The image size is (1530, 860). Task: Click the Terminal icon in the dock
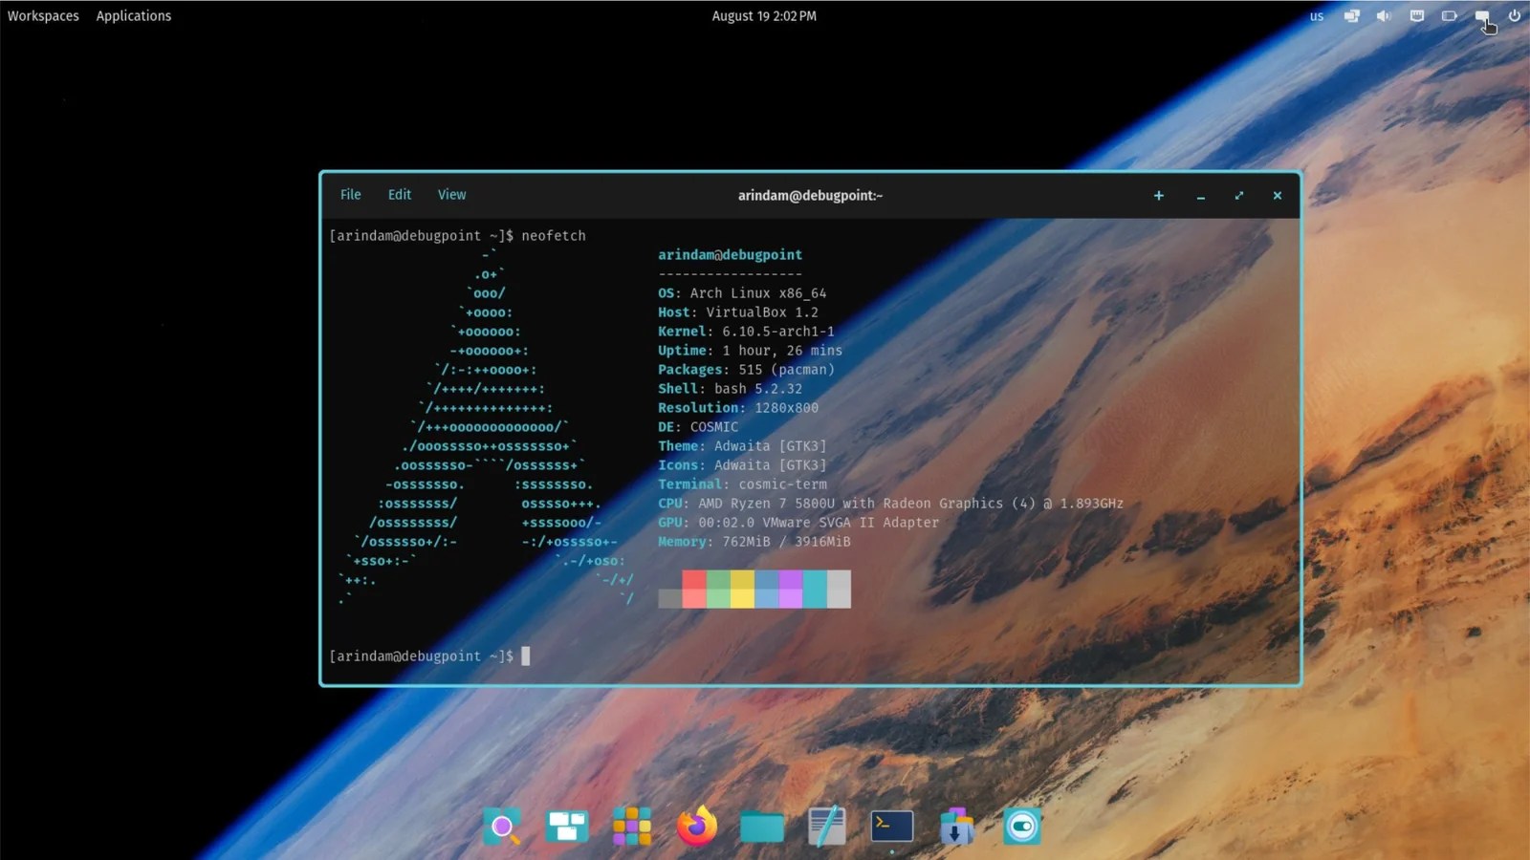pyautogui.click(x=892, y=827)
